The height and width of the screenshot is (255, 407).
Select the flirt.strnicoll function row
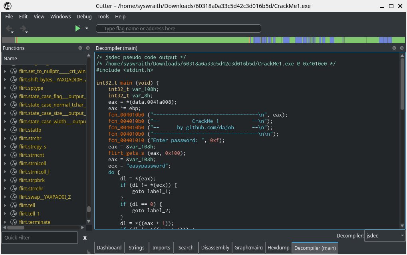(x=44, y=163)
